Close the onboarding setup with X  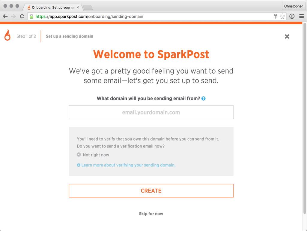click(287, 36)
